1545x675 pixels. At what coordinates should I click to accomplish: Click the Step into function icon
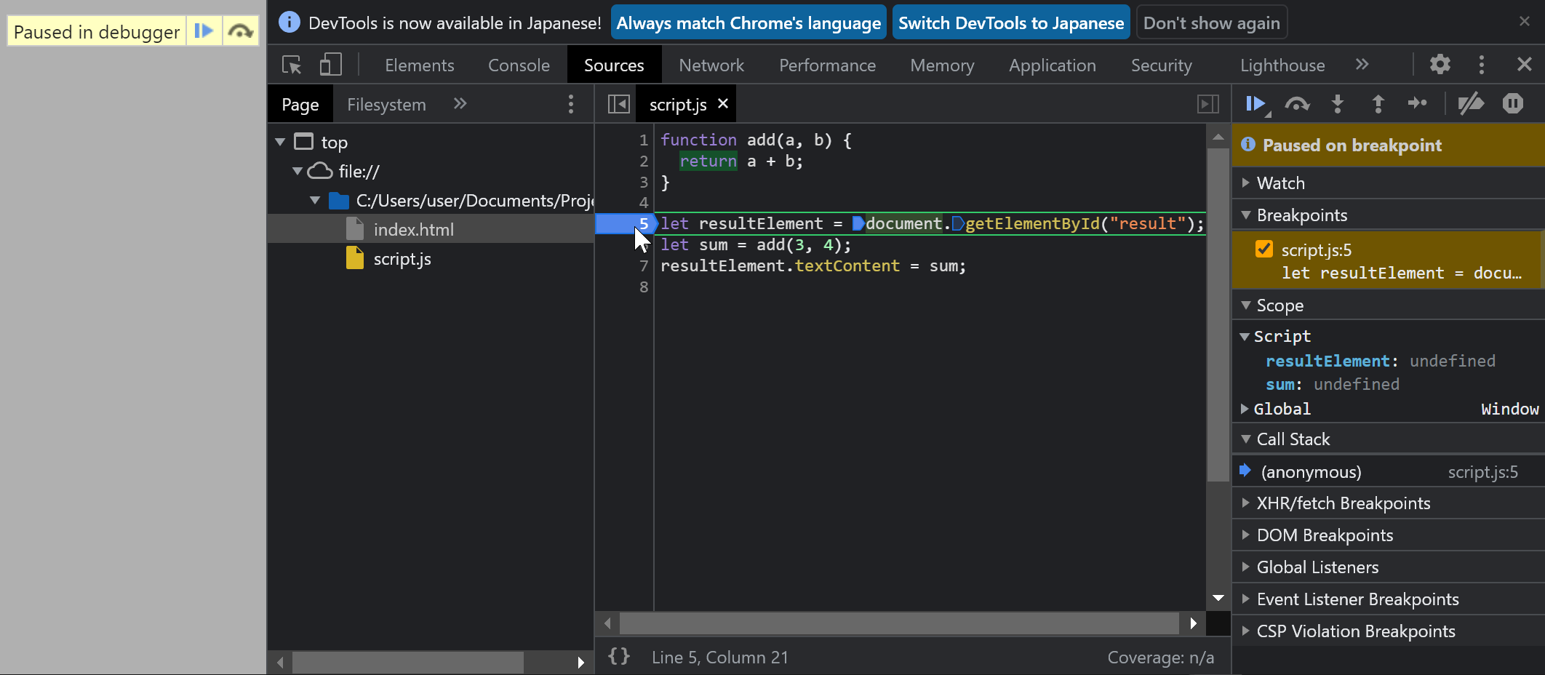[x=1337, y=104]
